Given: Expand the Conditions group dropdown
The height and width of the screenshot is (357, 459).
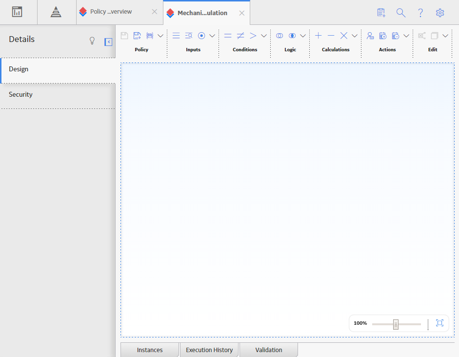Looking at the screenshot, I should [x=264, y=36].
